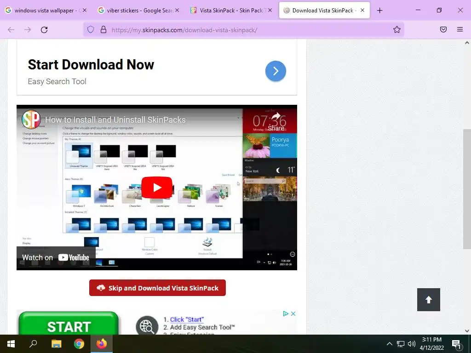Switch to the viber stickers Google Search tab
The height and width of the screenshot is (353, 471).
coord(138,11)
